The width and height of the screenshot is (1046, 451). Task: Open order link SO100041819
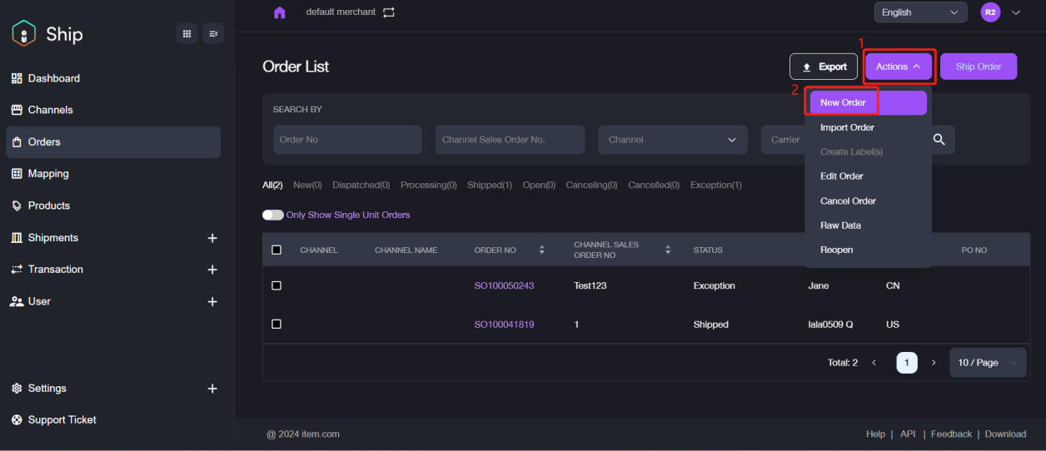[x=504, y=325]
